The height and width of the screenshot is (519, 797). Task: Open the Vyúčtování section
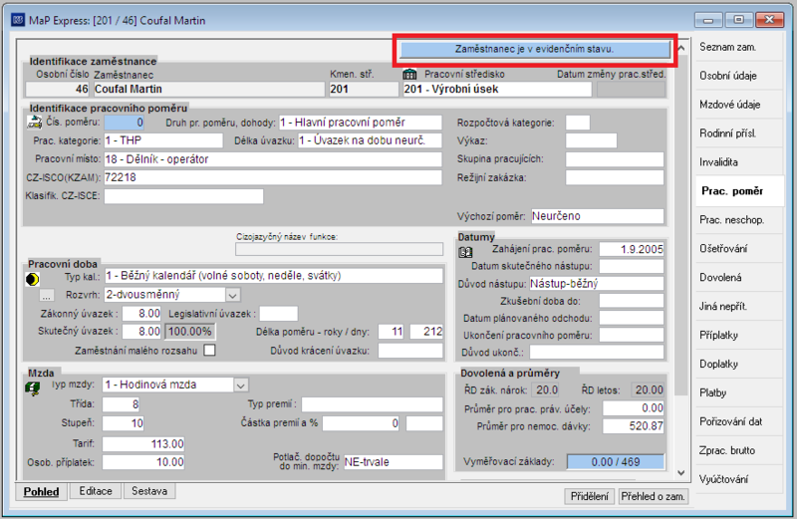739,479
